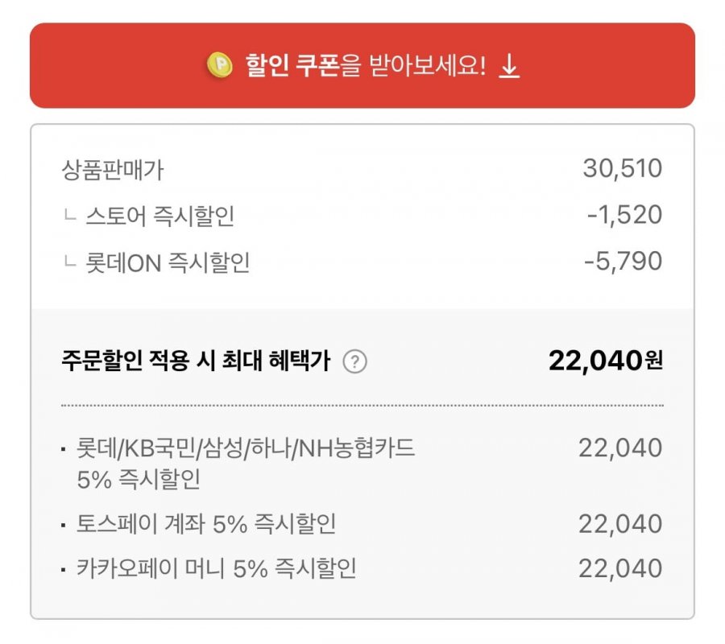
Task: Open the question mark help icon
Action: click(354, 361)
